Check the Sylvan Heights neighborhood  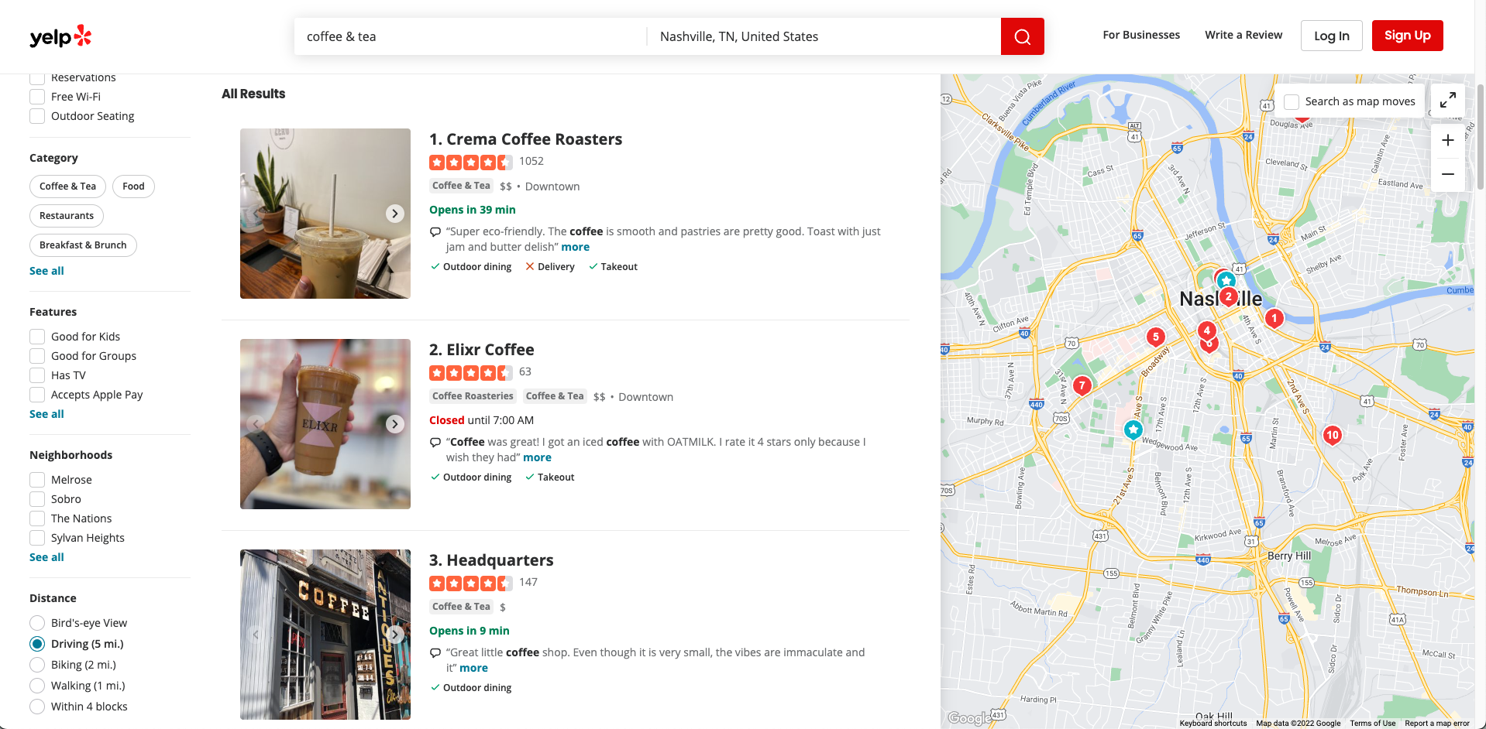37,538
